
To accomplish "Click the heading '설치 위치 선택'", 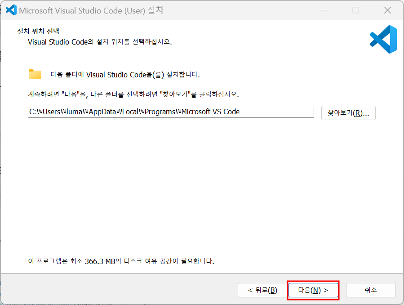I will click(38, 31).
